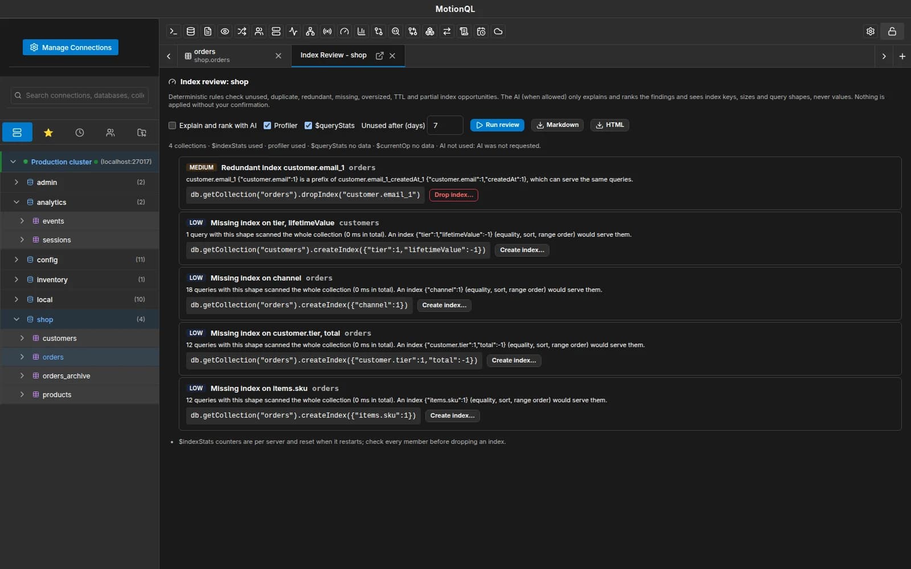
Task: Select products collection in tree
Action: (x=80, y=394)
